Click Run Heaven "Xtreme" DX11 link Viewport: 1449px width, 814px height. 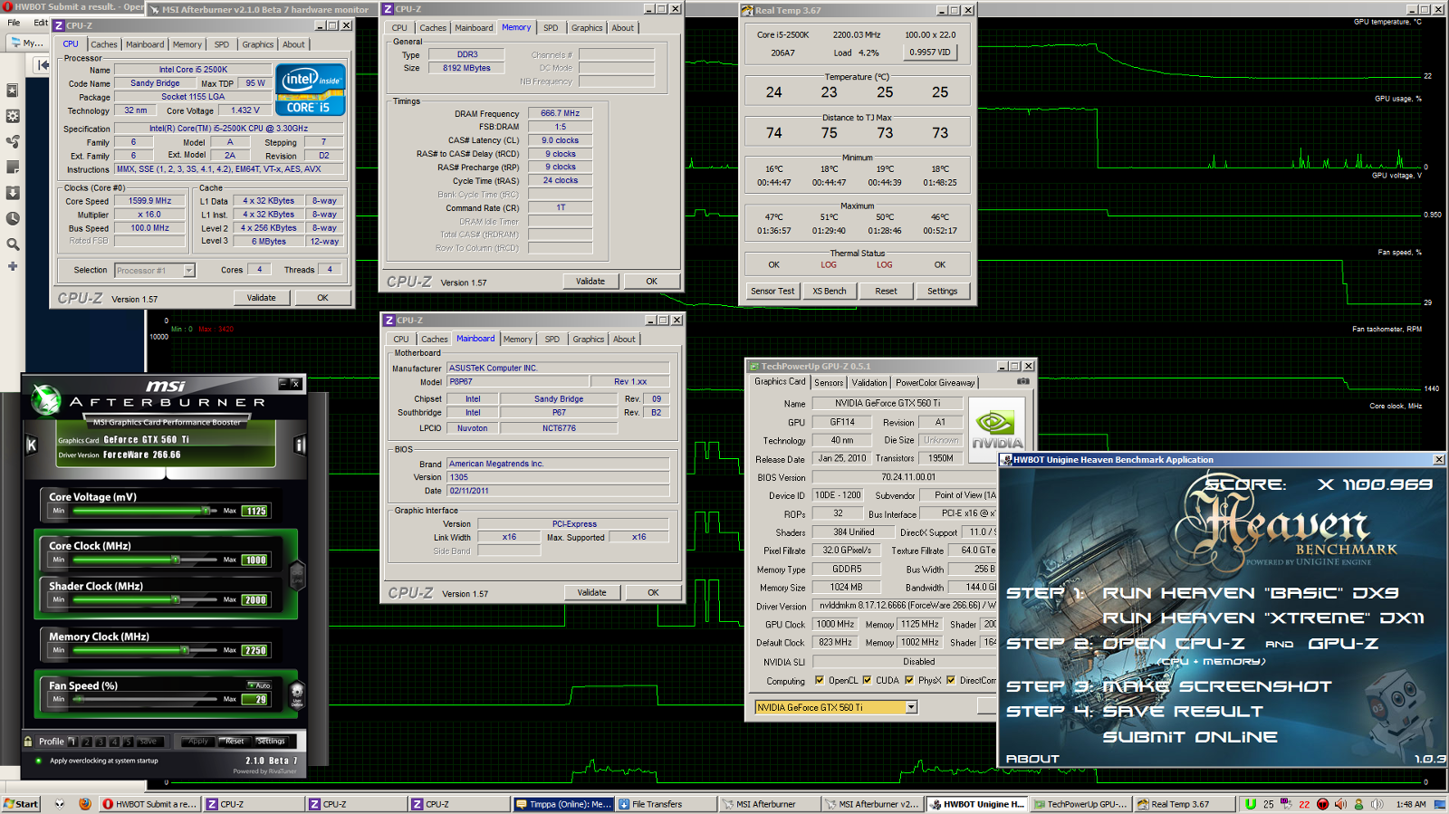(1263, 618)
